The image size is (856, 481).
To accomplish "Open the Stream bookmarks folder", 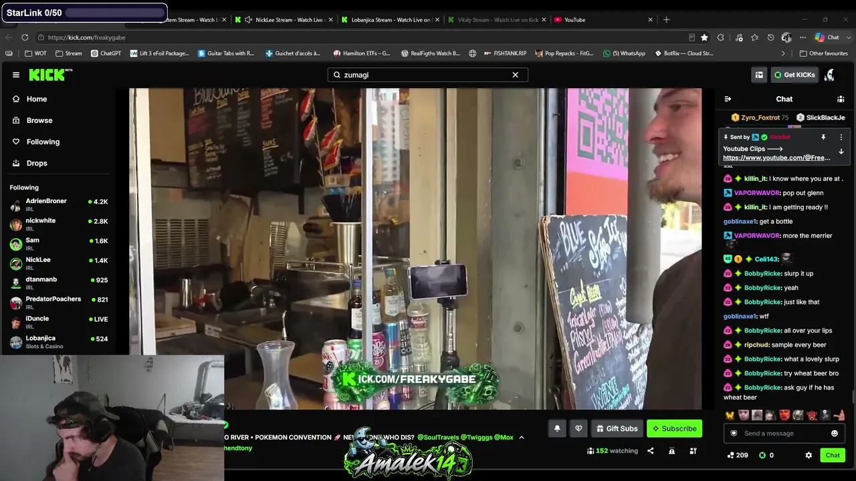I will 69,53.
